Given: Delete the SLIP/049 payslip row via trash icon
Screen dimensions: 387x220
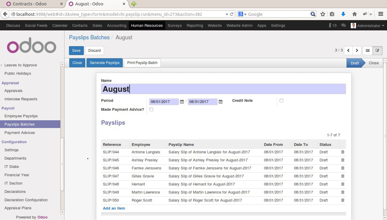Looking at the screenshot, I should point(343,192).
